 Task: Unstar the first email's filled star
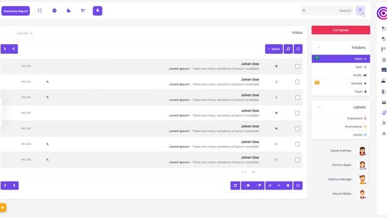pos(276,66)
